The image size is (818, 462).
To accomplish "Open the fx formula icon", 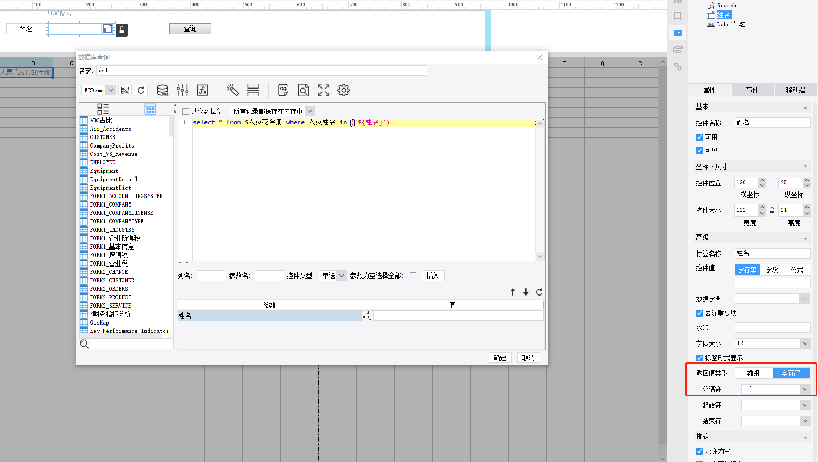I will pos(202,90).
